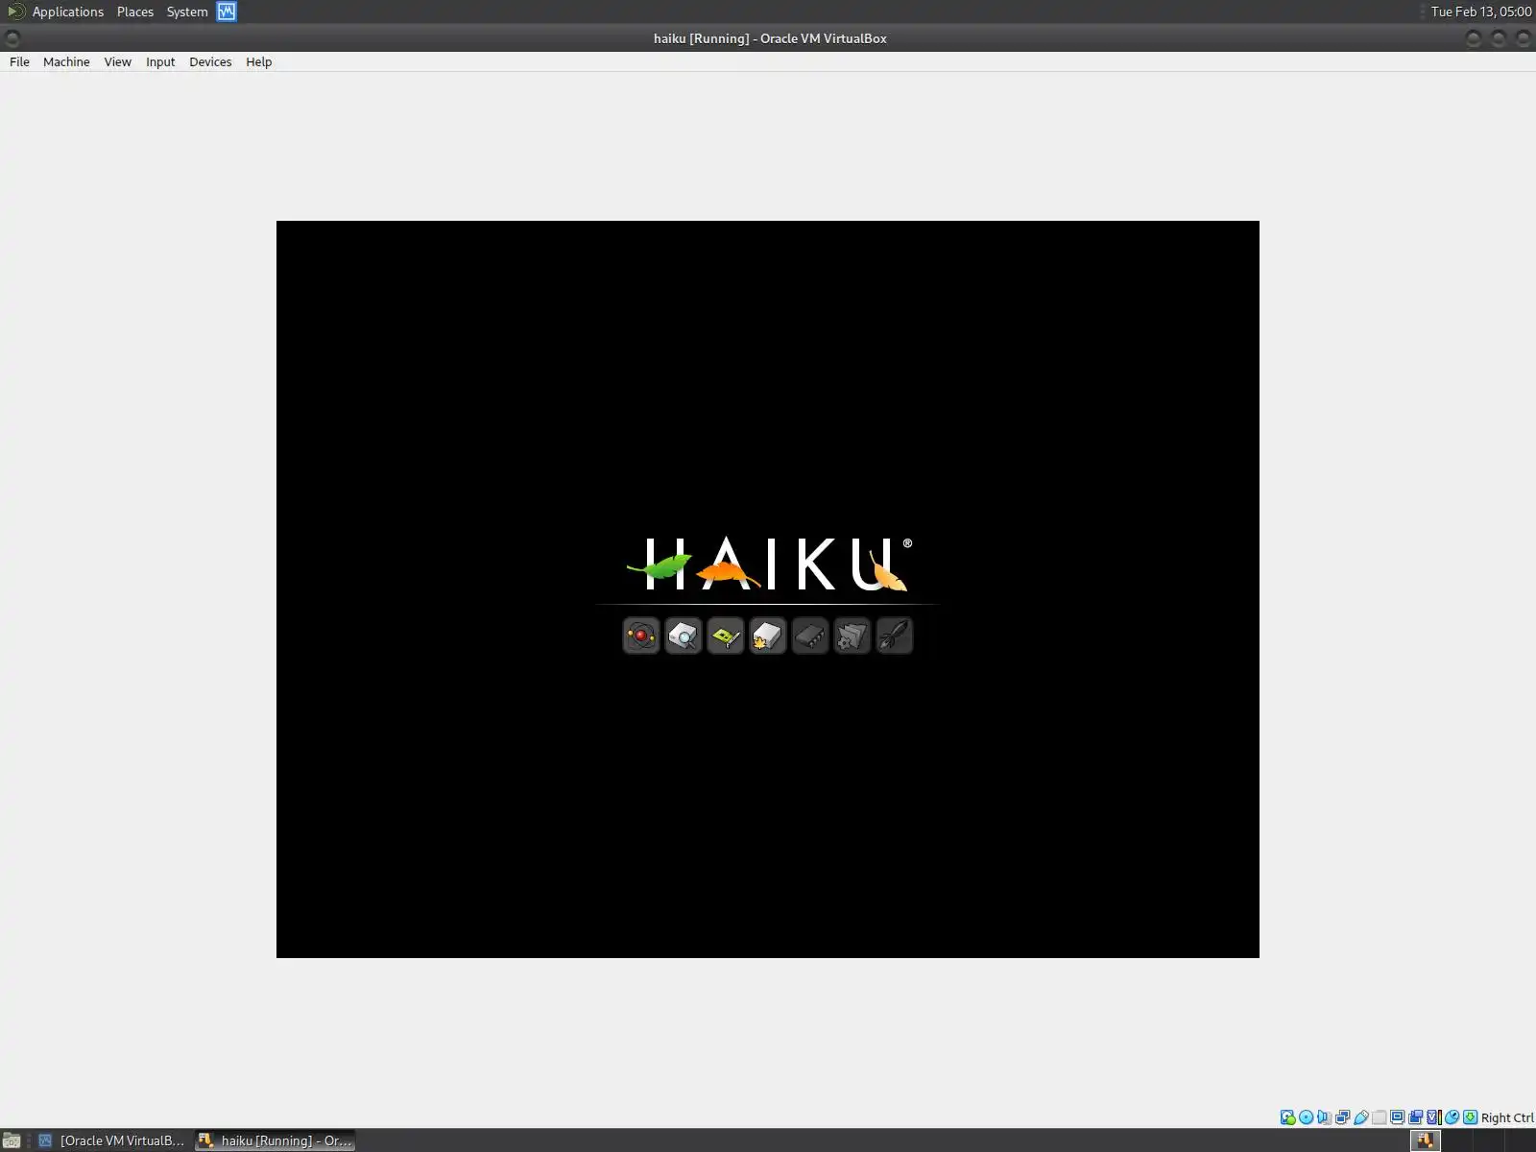Click the USB devices status icon

pyautogui.click(x=1360, y=1117)
